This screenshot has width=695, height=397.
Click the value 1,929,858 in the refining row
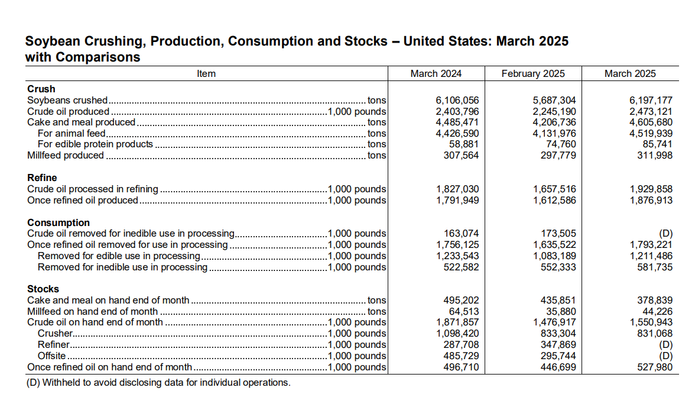(651, 189)
